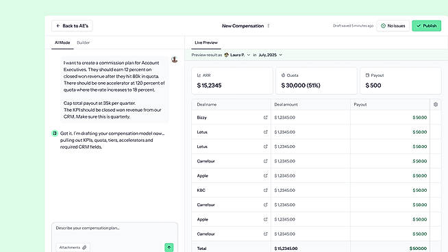The width and height of the screenshot is (448, 252).
Task: Switch to the AI Mode tab
Action: [x=62, y=42]
